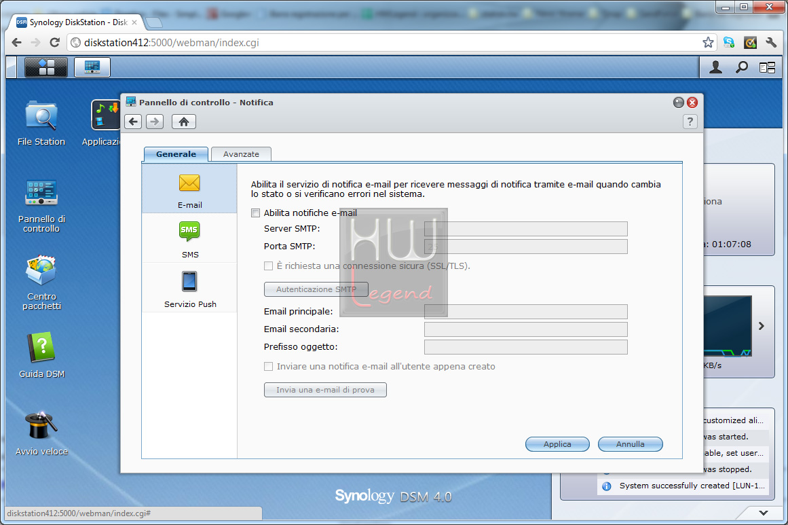Click Invia una e-mail di prova
The width and height of the screenshot is (788, 525).
[325, 391]
